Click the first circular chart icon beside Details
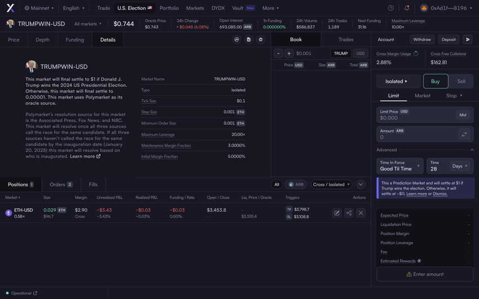Image resolution: width=479 pixels, height=299 pixels. click(x=237, y=39)
